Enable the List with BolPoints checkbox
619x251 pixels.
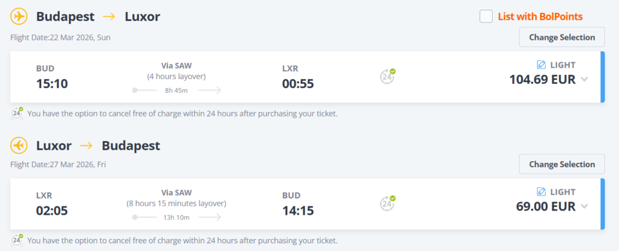(x=486, y=17)
